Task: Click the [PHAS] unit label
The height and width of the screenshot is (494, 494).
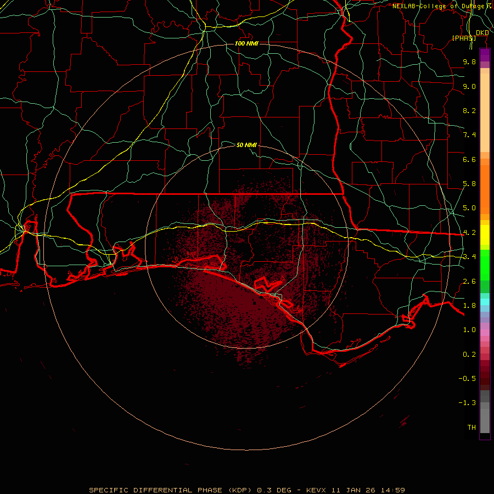Action: pos(464,38)
